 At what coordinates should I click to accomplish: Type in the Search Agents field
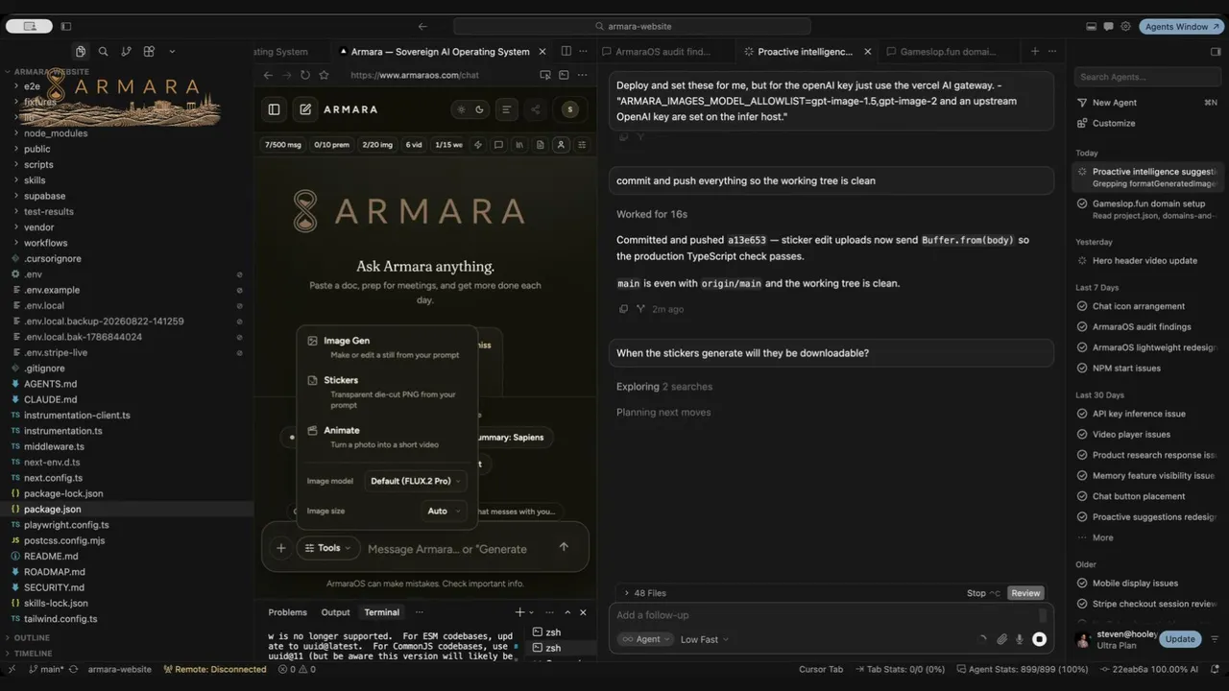pos(1145,77)
